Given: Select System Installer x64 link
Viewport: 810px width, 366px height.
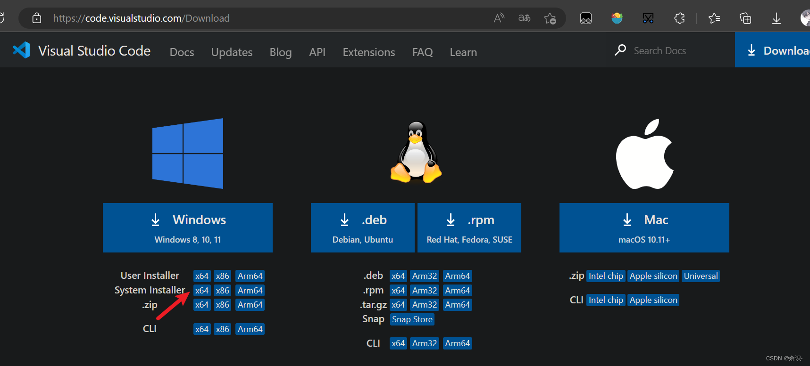Looking at the screenshot, I should [x=202, y=291].
